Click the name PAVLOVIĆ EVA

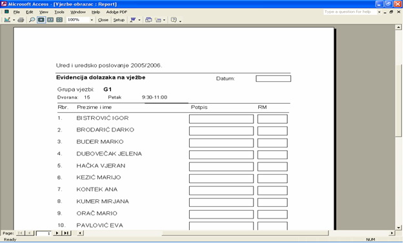click(100, 225)
